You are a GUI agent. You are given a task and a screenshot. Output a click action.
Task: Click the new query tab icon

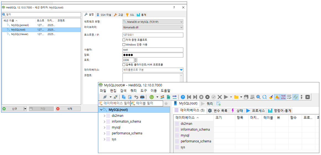click(x=218, y=103)
